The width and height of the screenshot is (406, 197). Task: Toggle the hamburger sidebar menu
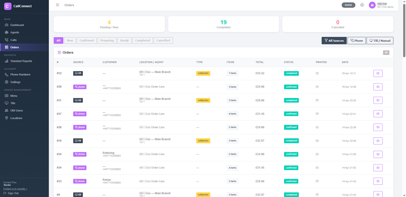(58, 5)
